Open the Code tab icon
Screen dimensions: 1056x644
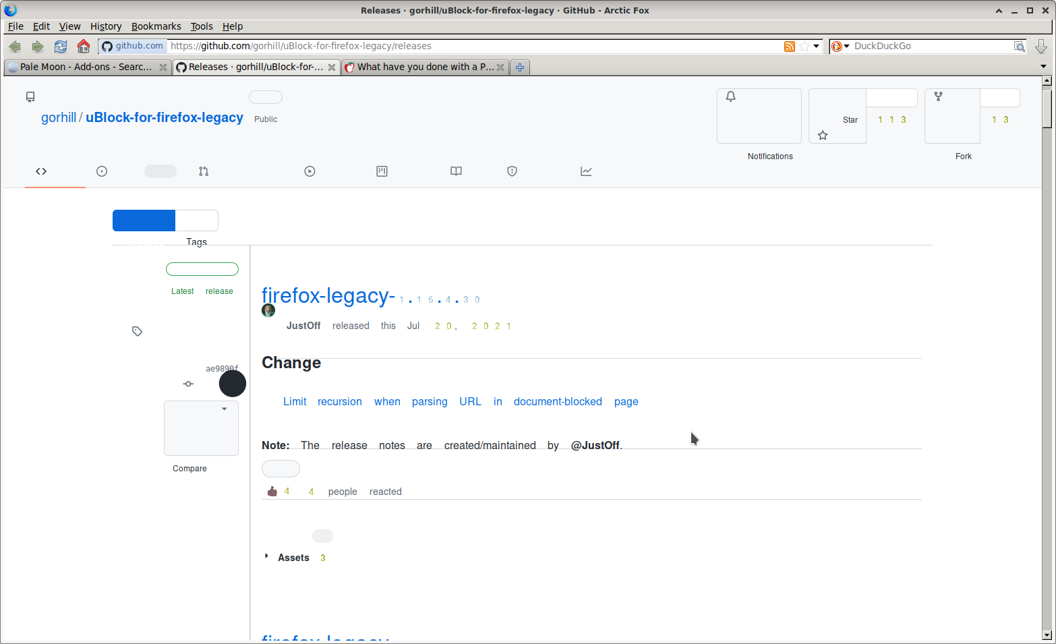click(41, 171)
